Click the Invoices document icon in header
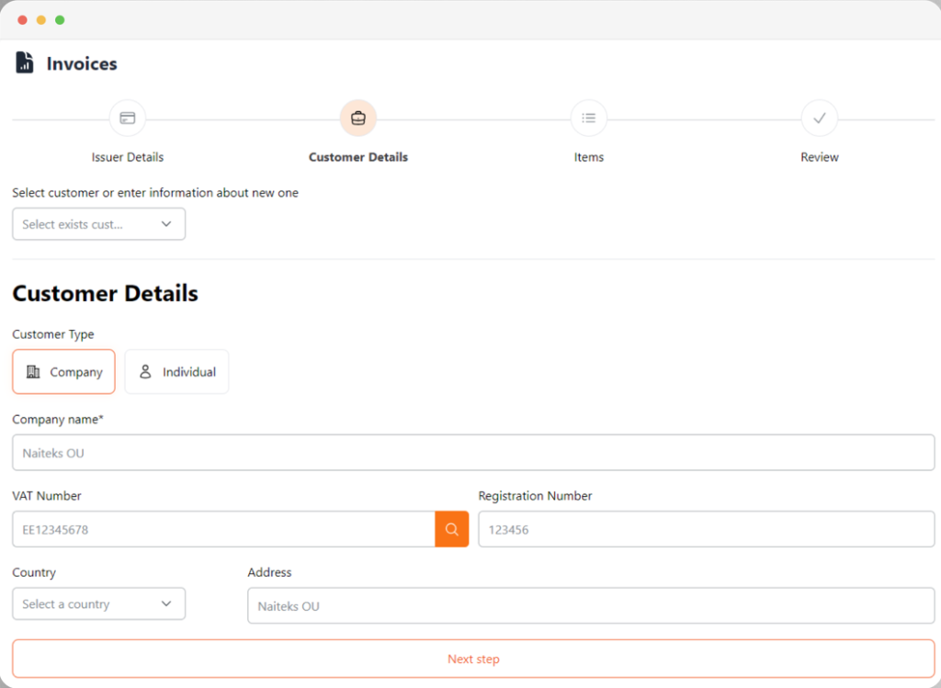941x688 pixels. point(25,63)
